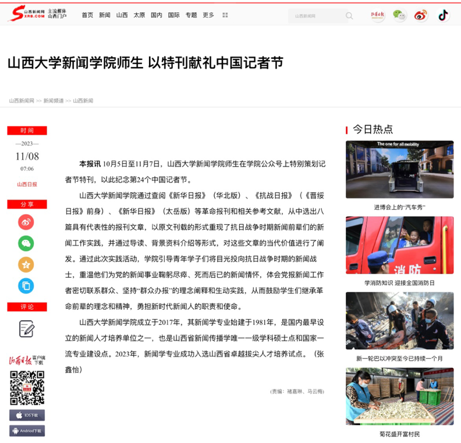Open the TikTok icon in header
This screenshot has width=461, height=443.
(444, 15)
